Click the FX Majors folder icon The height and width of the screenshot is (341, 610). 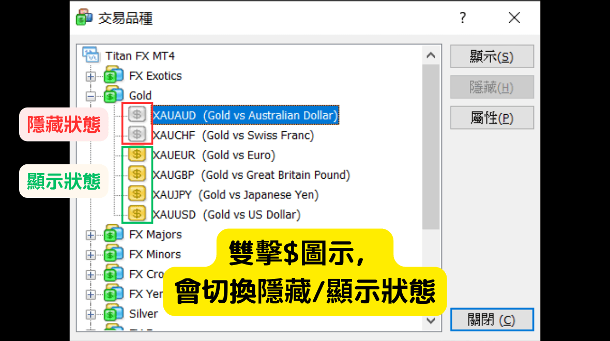click(114, 234)
